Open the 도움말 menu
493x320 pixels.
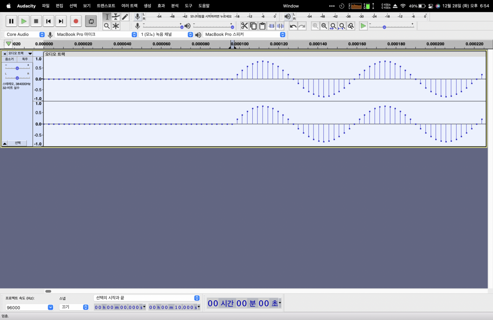[204, 6]
